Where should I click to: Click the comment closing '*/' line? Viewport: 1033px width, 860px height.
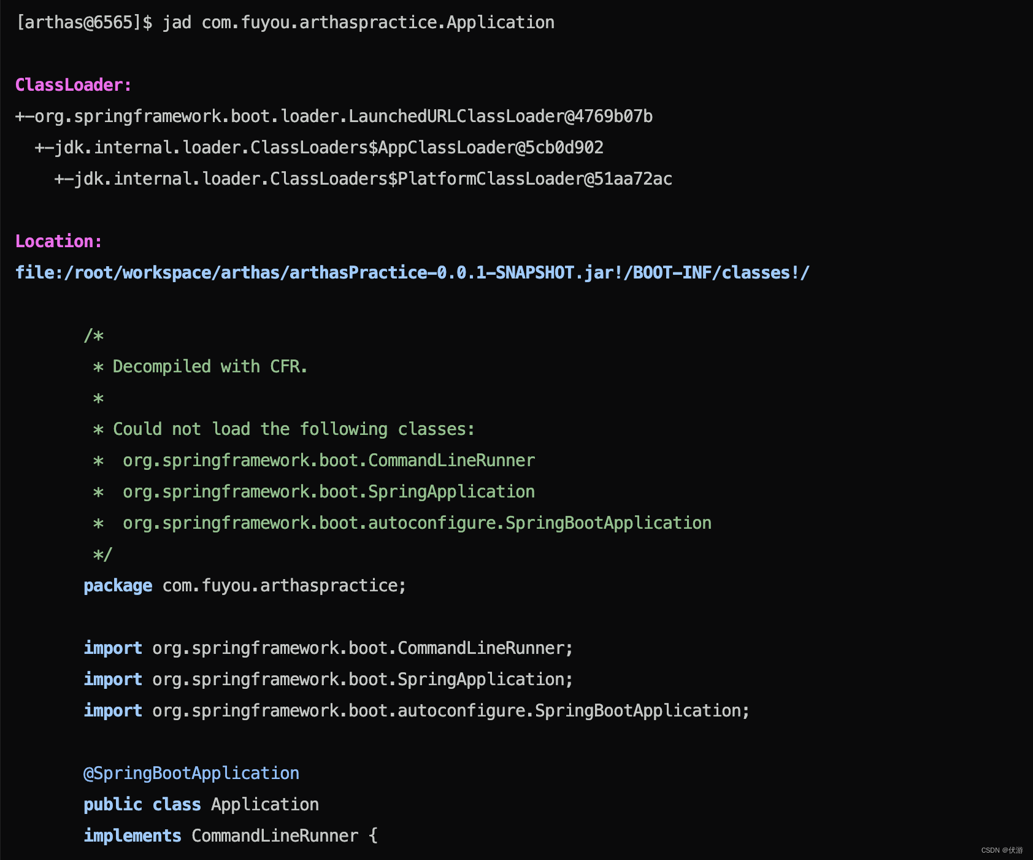102,555
